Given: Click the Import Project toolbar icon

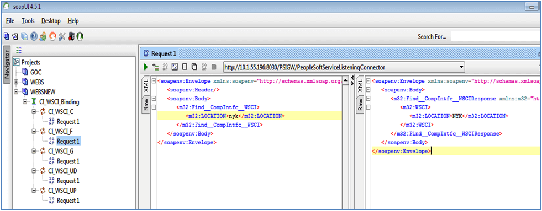Looking at the screenshot, I should tap(15, 36).
